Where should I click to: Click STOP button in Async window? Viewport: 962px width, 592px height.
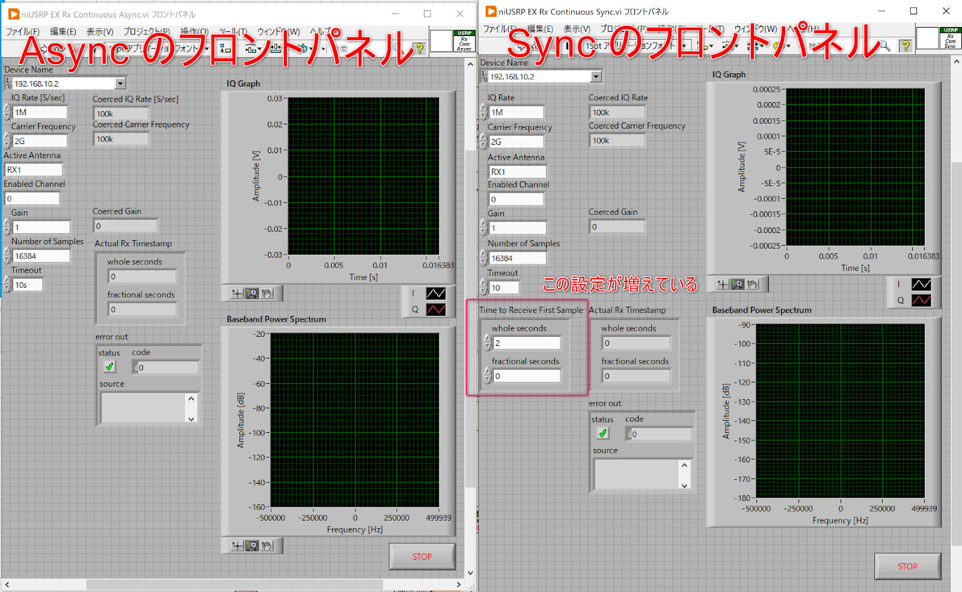[x=422, y=557]
